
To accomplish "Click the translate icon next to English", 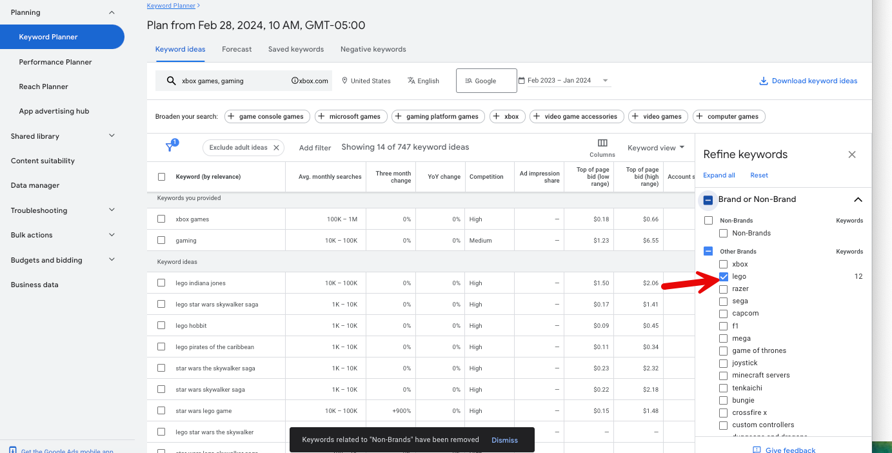I will click(x=411, y=80).
